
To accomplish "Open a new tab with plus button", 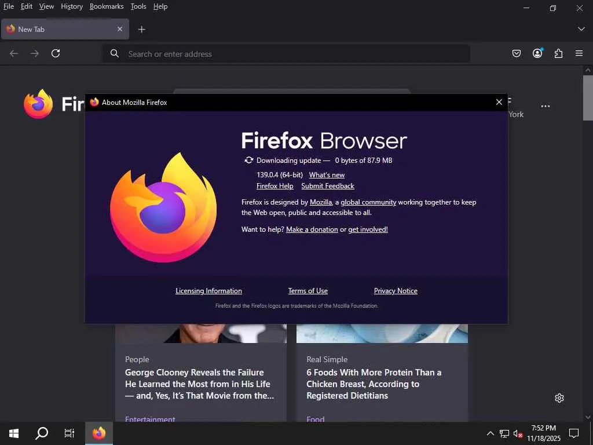I will tap(141, 29).
